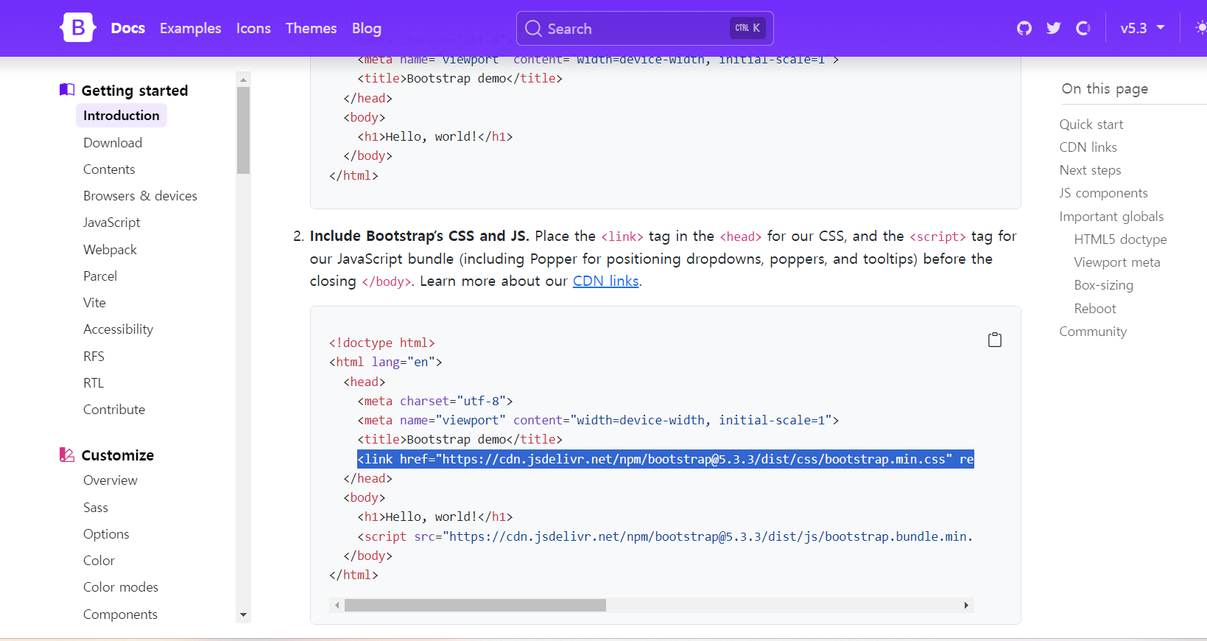Viewport: 1207px width, 641px height.
Task: Jump to Next steps section
Action: pos(1091,170)
